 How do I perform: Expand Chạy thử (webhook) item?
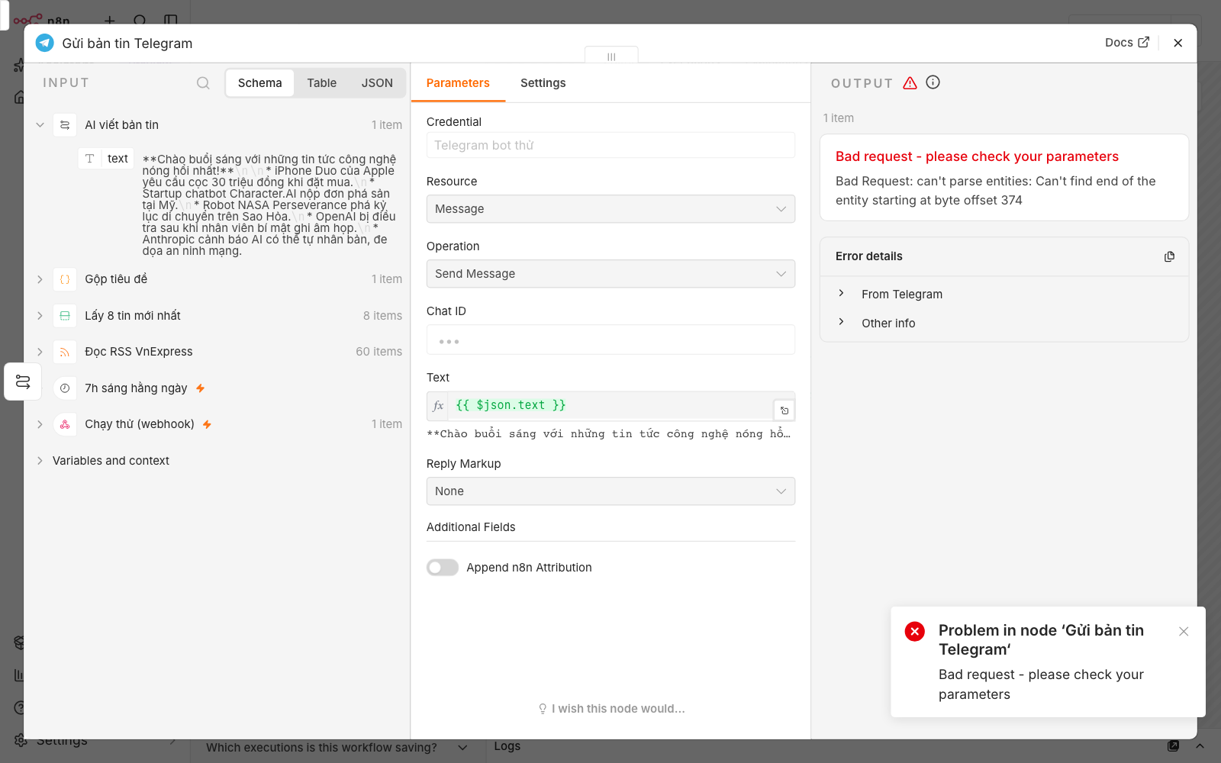(x=40, y=424)
